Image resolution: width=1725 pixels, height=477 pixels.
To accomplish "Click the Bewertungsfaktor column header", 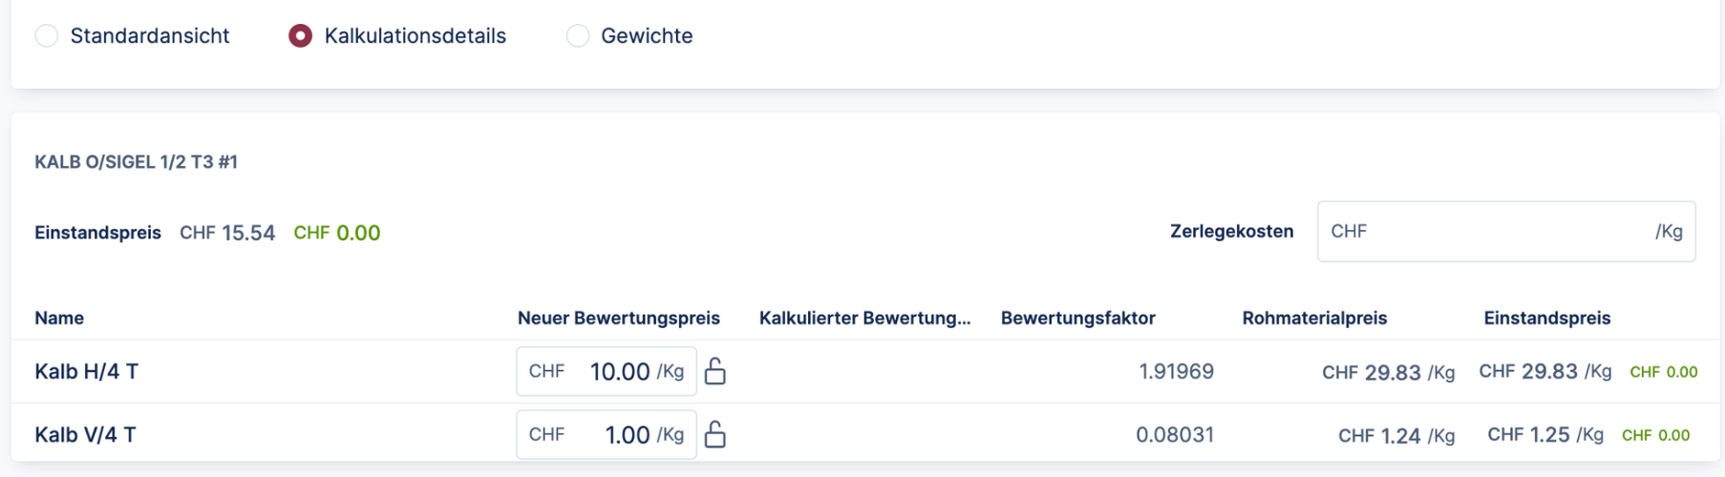I will click(1077, 318).
